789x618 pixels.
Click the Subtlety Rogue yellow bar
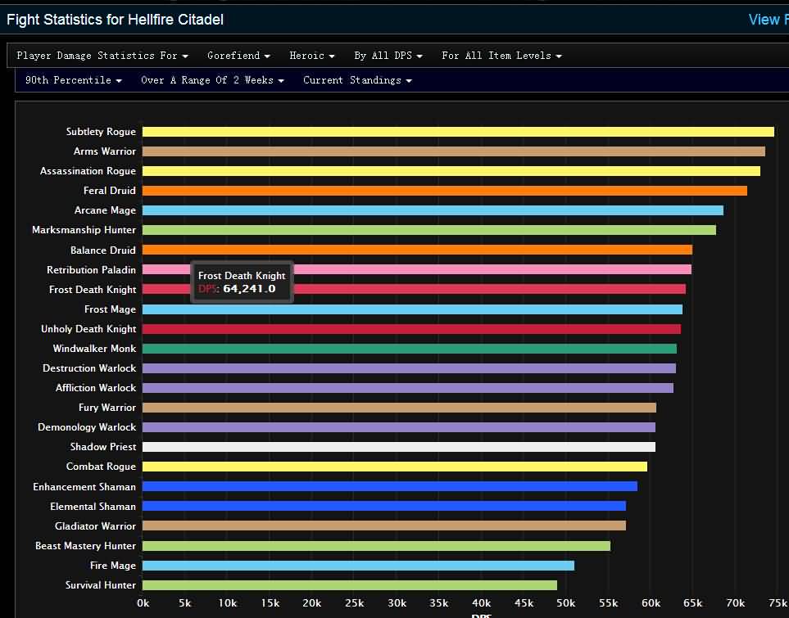[x=458, y=132]
